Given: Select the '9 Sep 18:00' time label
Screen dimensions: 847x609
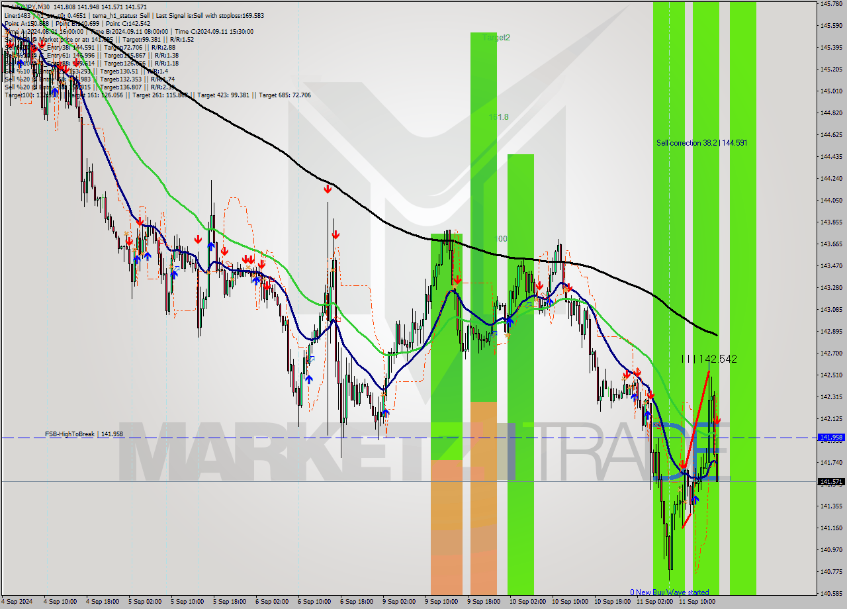Looking at the screenshot, I should (484, 602).
